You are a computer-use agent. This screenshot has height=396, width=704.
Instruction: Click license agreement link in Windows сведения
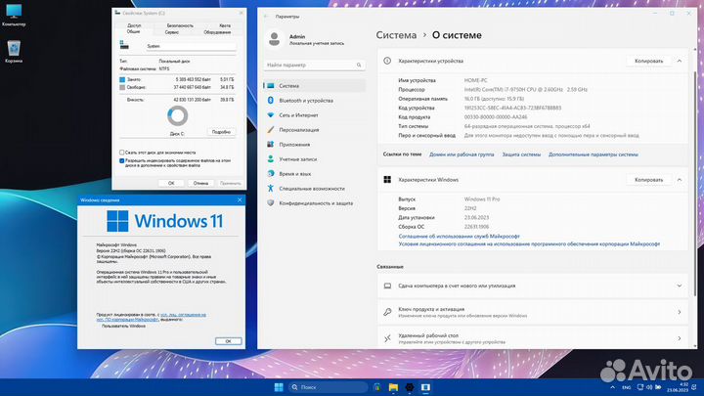point(152,318)
